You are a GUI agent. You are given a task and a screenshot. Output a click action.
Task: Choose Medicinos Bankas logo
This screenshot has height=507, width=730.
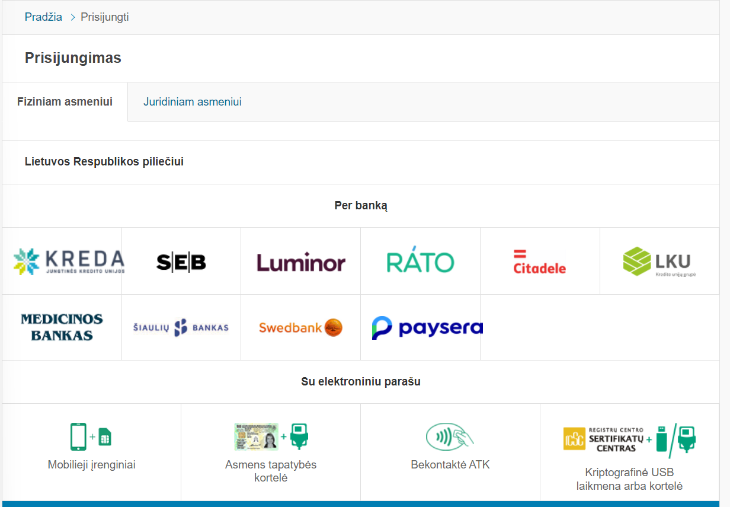pos(62,327)
